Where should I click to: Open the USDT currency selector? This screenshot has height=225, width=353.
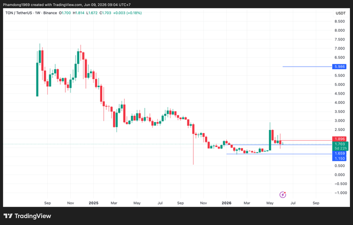click(x=341, y=13)
